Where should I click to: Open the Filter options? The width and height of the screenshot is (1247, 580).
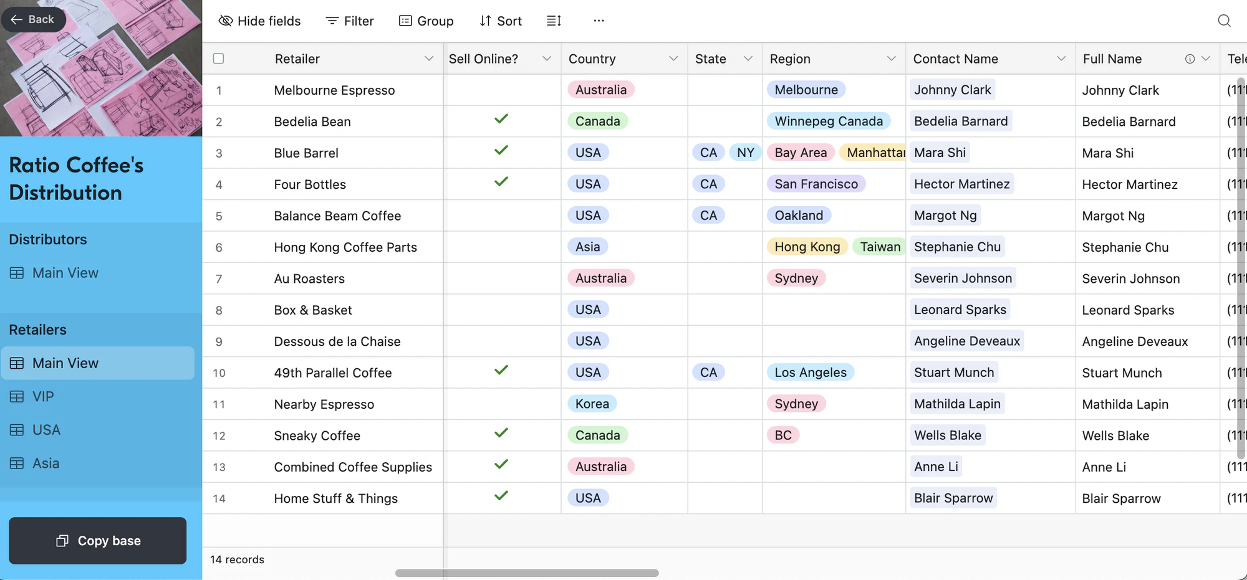coord(350,21)
